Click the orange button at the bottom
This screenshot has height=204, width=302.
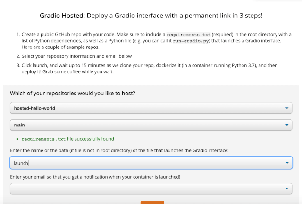(152, 203)
